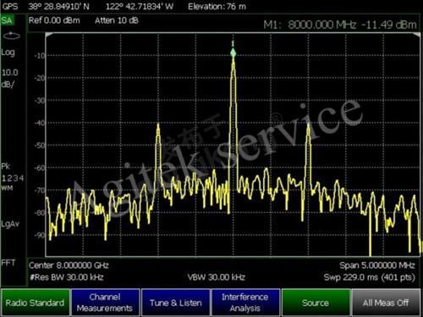423x317 pixels.
Task: Click the GPS satellite icon under SA
Action: point(11,36)
